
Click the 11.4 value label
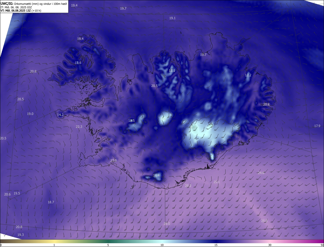click(156, 176)
